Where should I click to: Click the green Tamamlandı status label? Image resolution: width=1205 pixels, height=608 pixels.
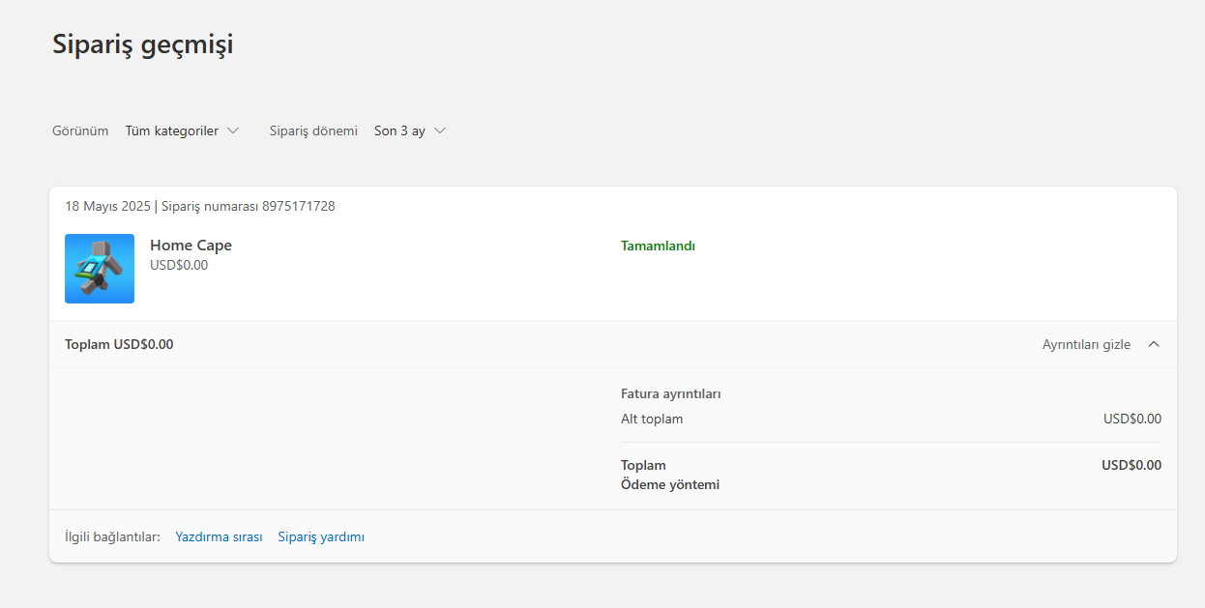658,246
